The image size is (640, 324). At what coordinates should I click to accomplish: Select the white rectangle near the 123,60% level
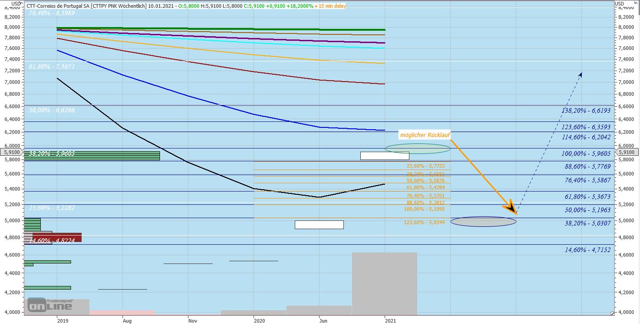[319, 225]
